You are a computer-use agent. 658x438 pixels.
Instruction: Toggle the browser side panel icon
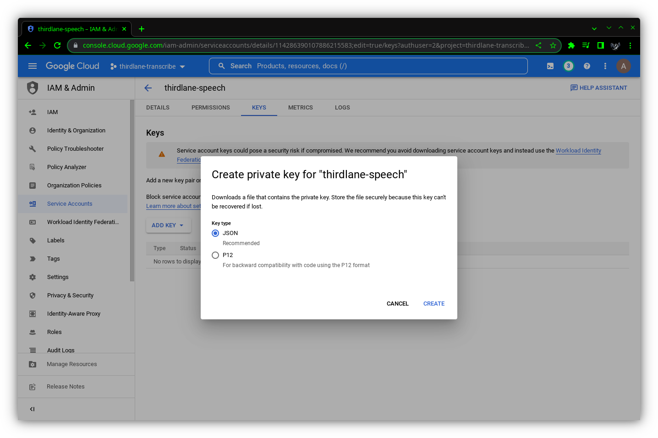pos(600,45)
